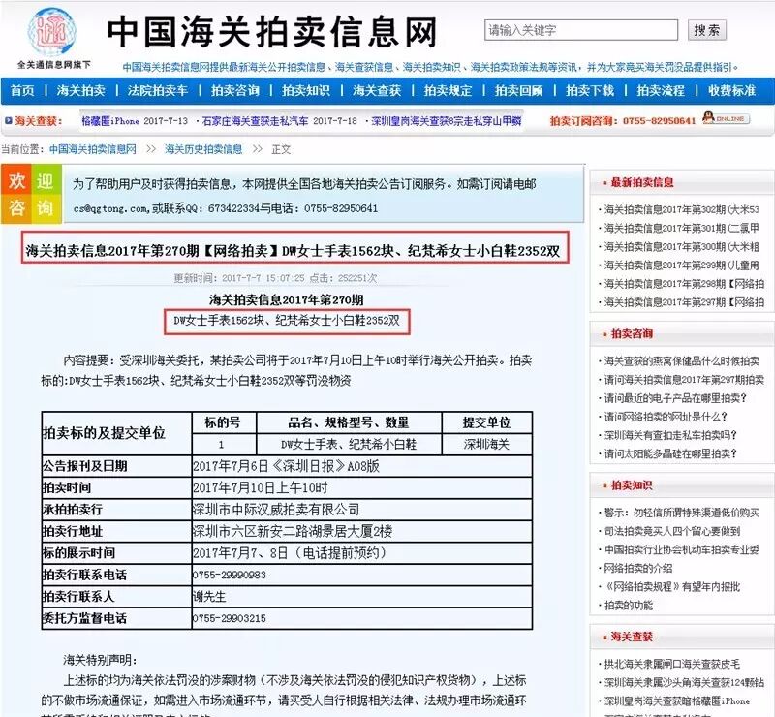Open the 拍卖下载 menu item

590,90
